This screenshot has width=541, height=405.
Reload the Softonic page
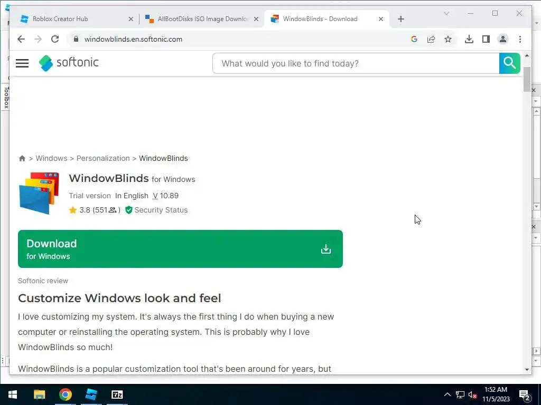(55, 39)
